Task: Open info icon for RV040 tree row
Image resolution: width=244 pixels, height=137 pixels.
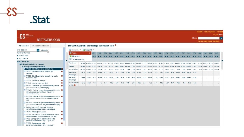Action: 62,83
